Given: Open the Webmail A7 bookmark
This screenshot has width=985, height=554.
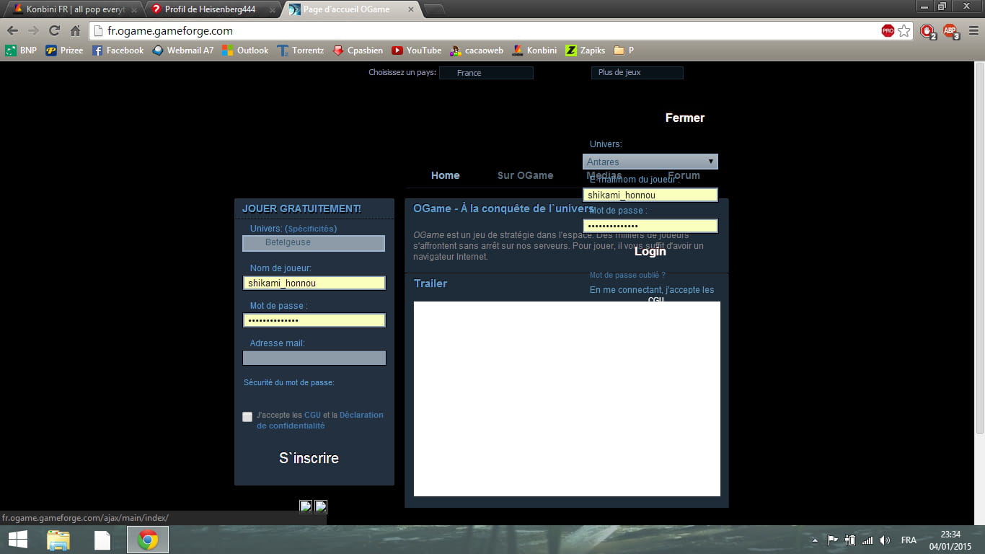Looking at the screenshot, I should (x=183, y=50).
